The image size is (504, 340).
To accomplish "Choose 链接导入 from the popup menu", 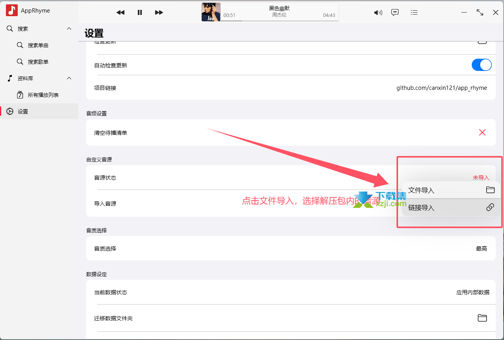I will pos(451,207).
